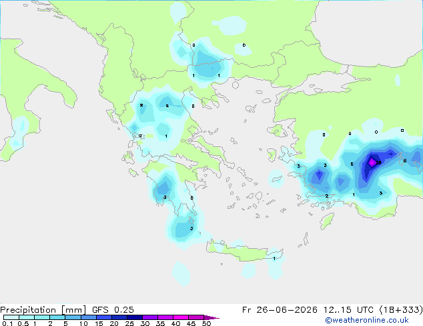Click the '25' legend label
Image resolution: width=423 pixels, height=326 pixels.
click(x=129, y=323)
